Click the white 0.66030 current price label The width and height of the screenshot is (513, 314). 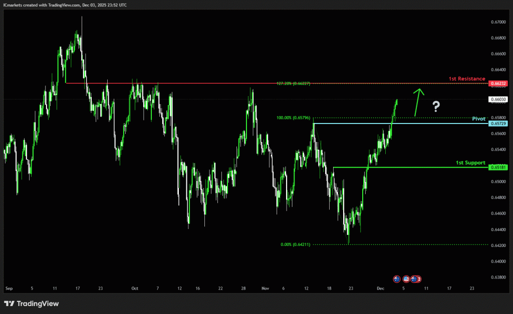(499, 99)
